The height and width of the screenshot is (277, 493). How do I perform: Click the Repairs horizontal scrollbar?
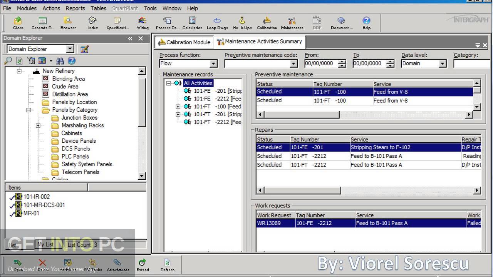pyautogui.click(x=369, y=190)
